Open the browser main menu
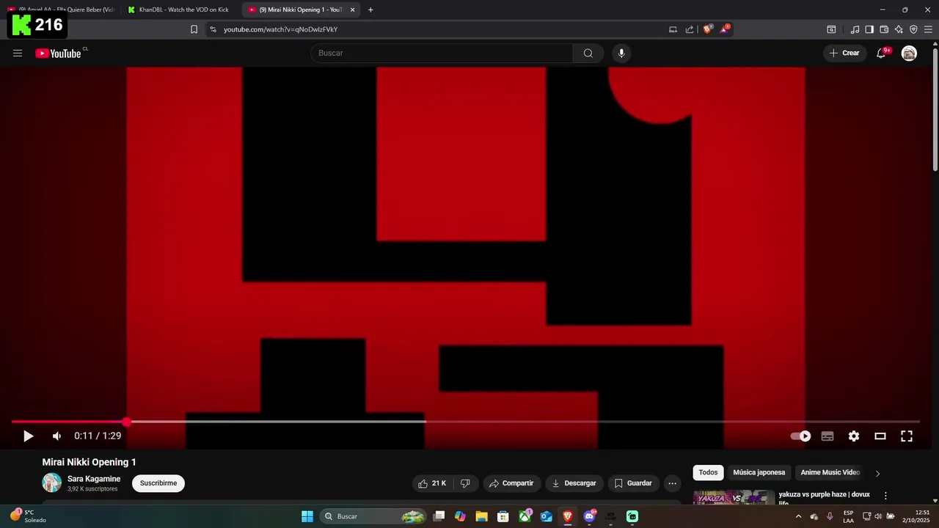Screen dimensions: 939x528 pyautogui.click(x=928, y=29)
